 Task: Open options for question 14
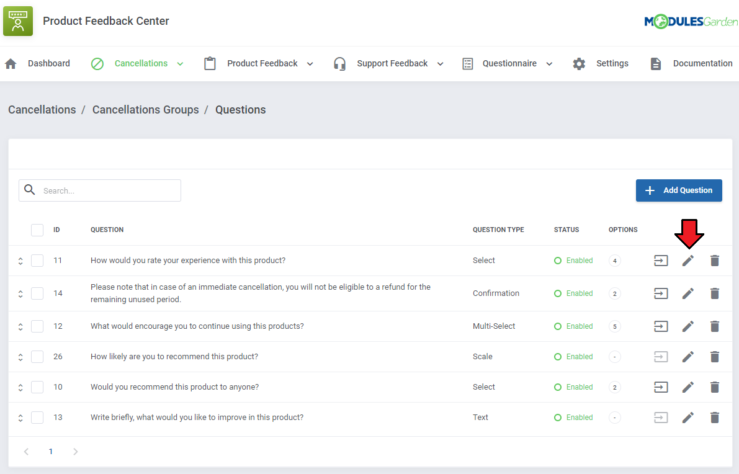(661, 293)
